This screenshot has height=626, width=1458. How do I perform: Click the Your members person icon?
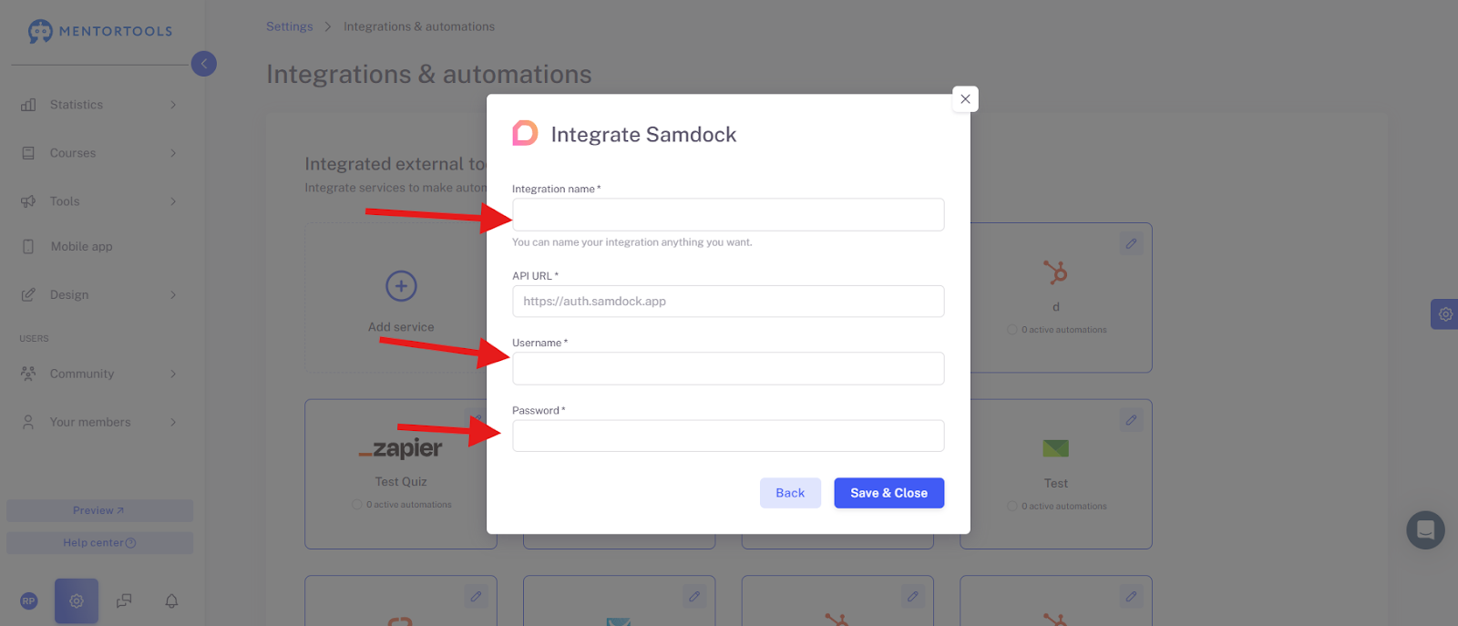[x=28, y=422]
